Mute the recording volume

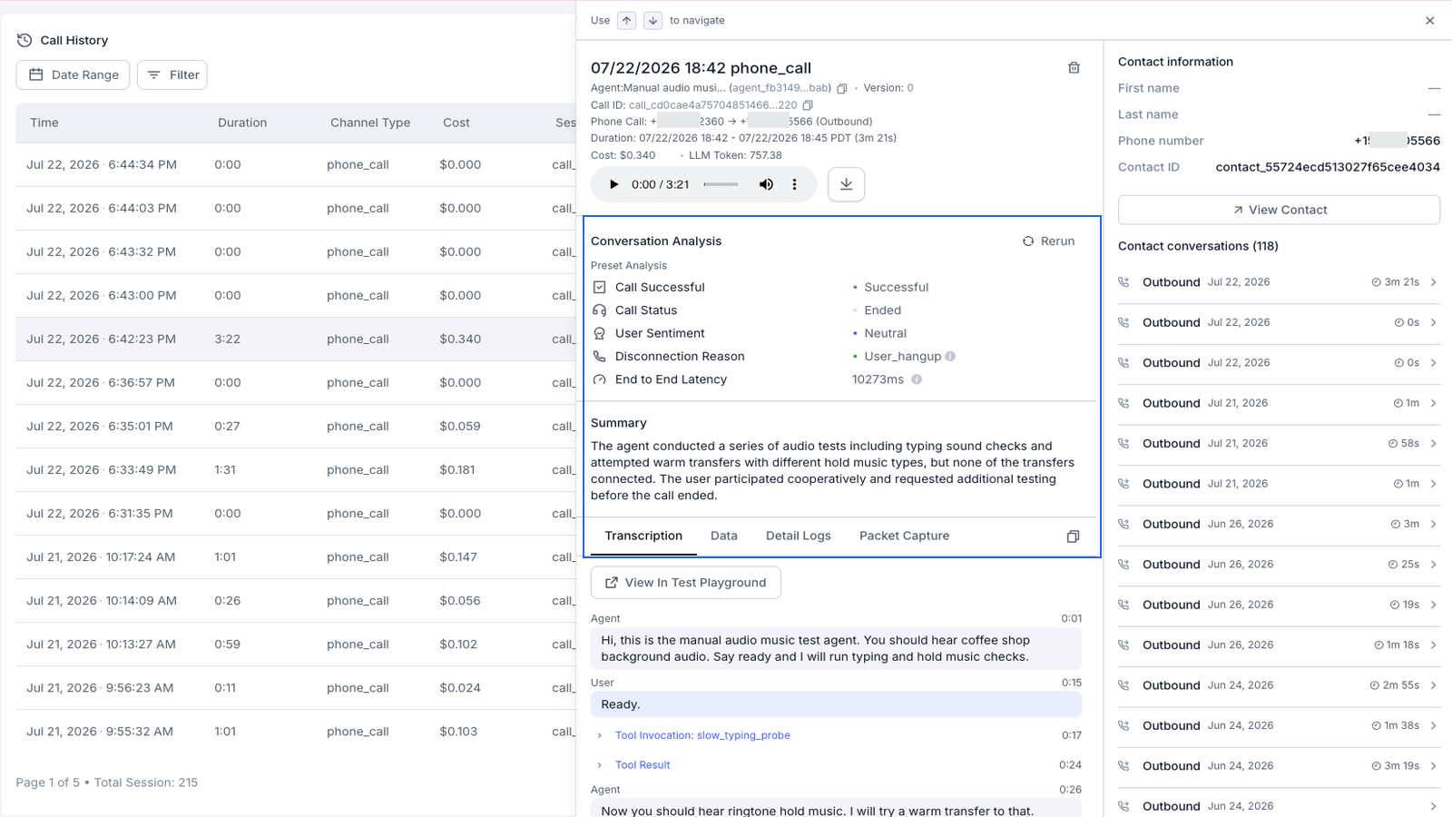pyautogui.click(x=766, y=184)
